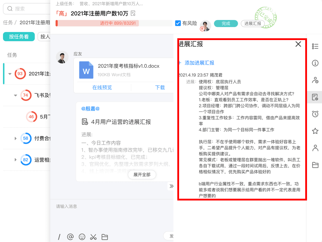Open the member-with-clock icon in right sidebar
Image resolution: width=322 pixels, height=242 pixels.
(x=315, y=80)
